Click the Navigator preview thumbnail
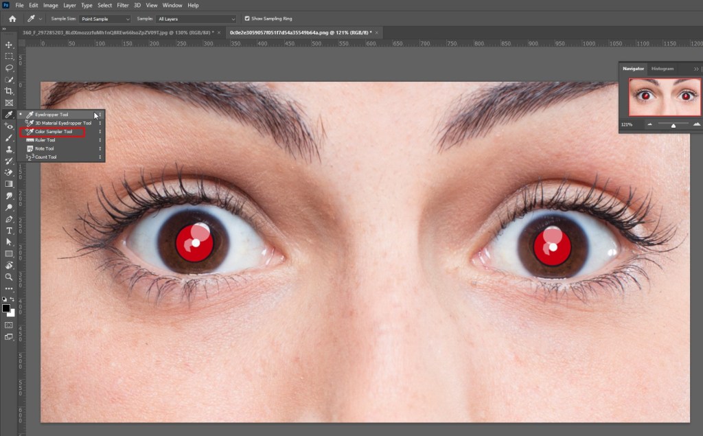 tap(665, 96)
